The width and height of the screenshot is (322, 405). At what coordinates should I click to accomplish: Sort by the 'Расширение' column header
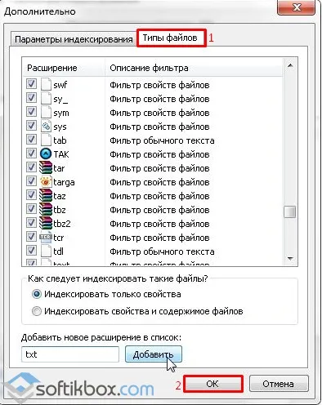pos(64,68)
